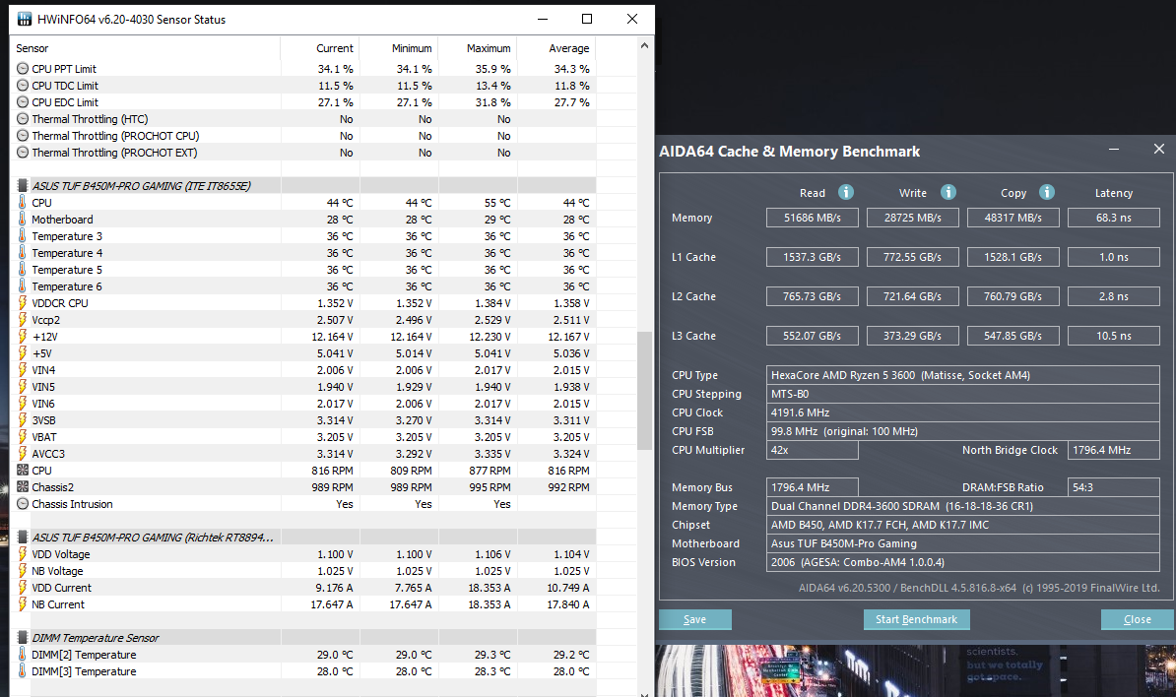Click the Save button in AIDA64

[694, 619]
